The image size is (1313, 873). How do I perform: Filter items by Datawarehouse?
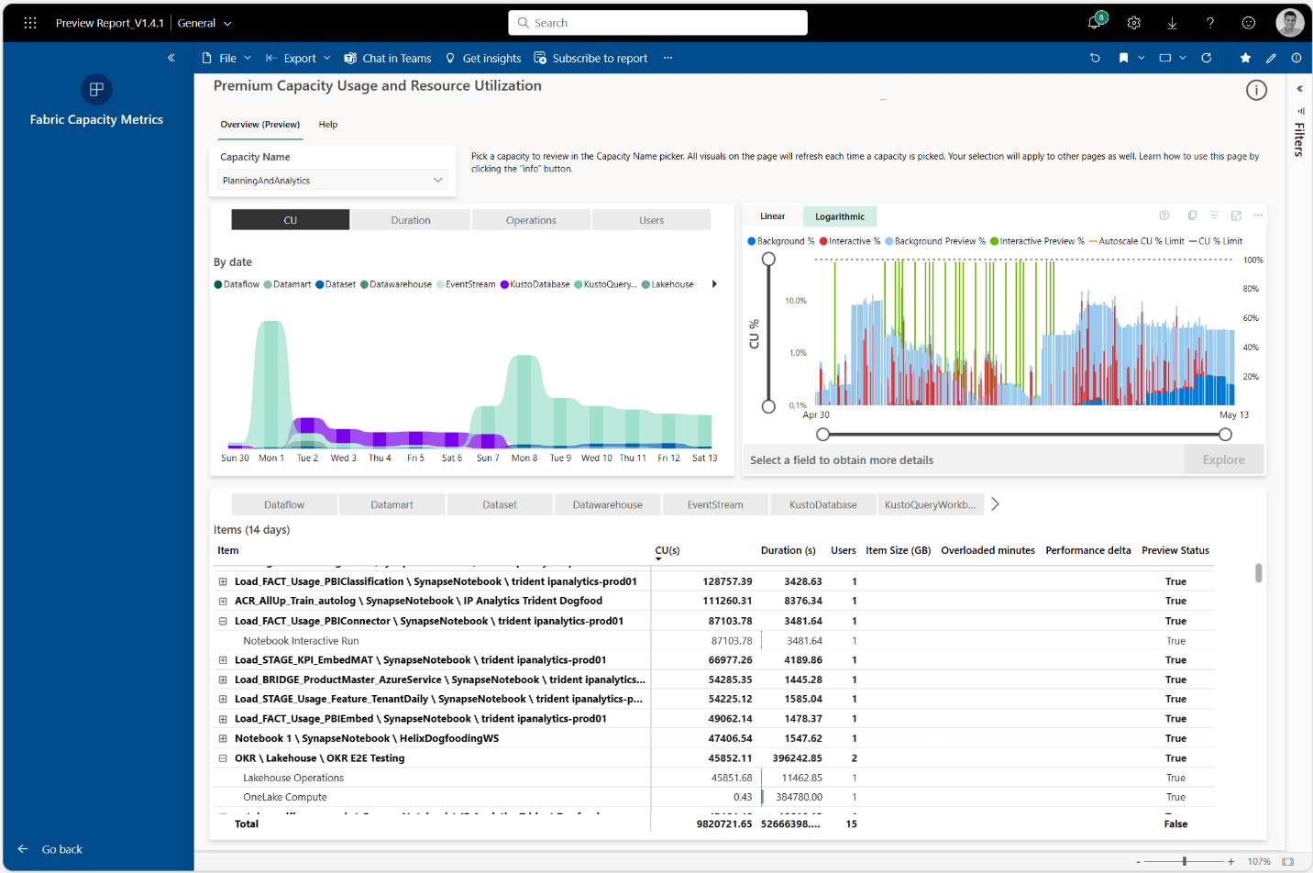pyautogui.click(x=607, y=504)
